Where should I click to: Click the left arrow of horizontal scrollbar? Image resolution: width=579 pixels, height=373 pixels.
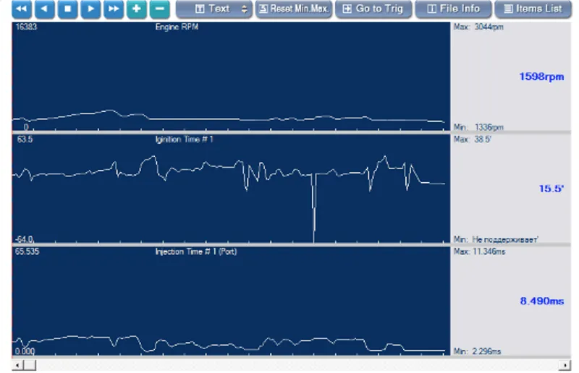click(x=17, y=365)
